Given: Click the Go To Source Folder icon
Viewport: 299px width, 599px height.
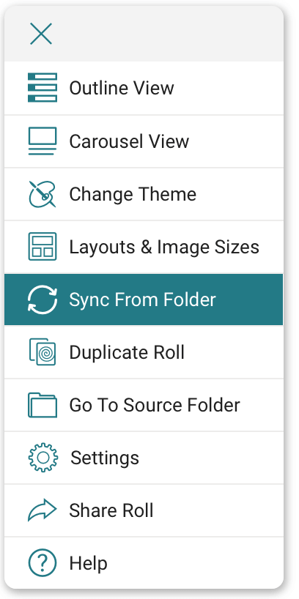Looking at the screenshot, I should [x=43, y=405].
